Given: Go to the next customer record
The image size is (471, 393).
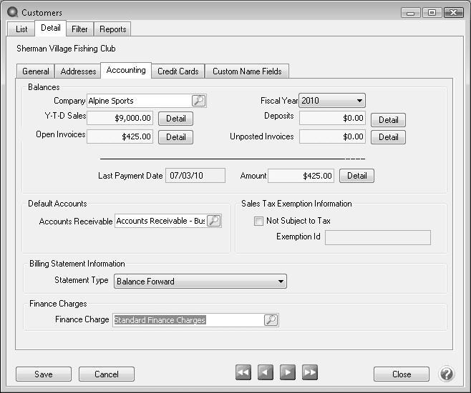Looking at the screenshot, I should pyautogui.click(x=288, y=372).
